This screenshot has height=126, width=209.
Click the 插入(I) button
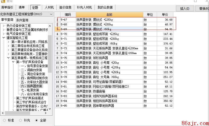[x=185, y=9]
